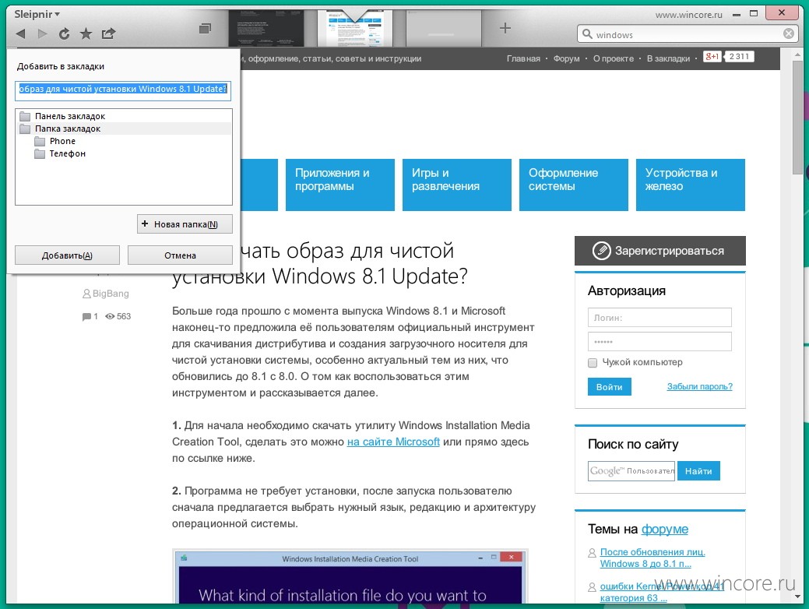Click the Добавить(A) button
The width and height of the screenshot is (809, 609).
(x=67, y=255)
